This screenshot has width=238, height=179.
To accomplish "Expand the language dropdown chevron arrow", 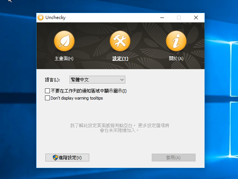I will (x=122, y=80).
